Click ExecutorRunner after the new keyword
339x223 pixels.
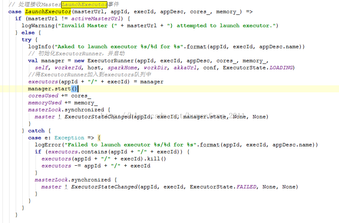(111, 61)
